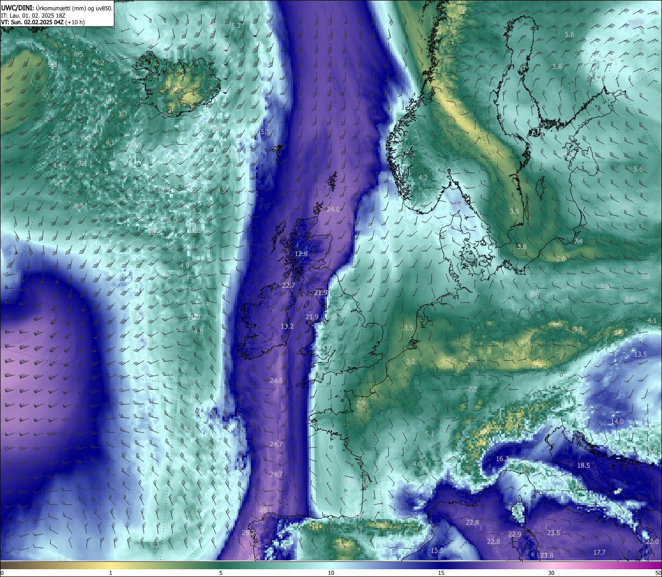The height and width of the screenshot is (577, 662).
Task: Click the '5' tick on the color scale
Action: tap(221, 573)
